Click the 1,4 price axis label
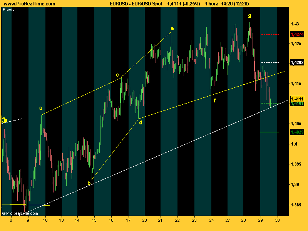 coord(294,144)
